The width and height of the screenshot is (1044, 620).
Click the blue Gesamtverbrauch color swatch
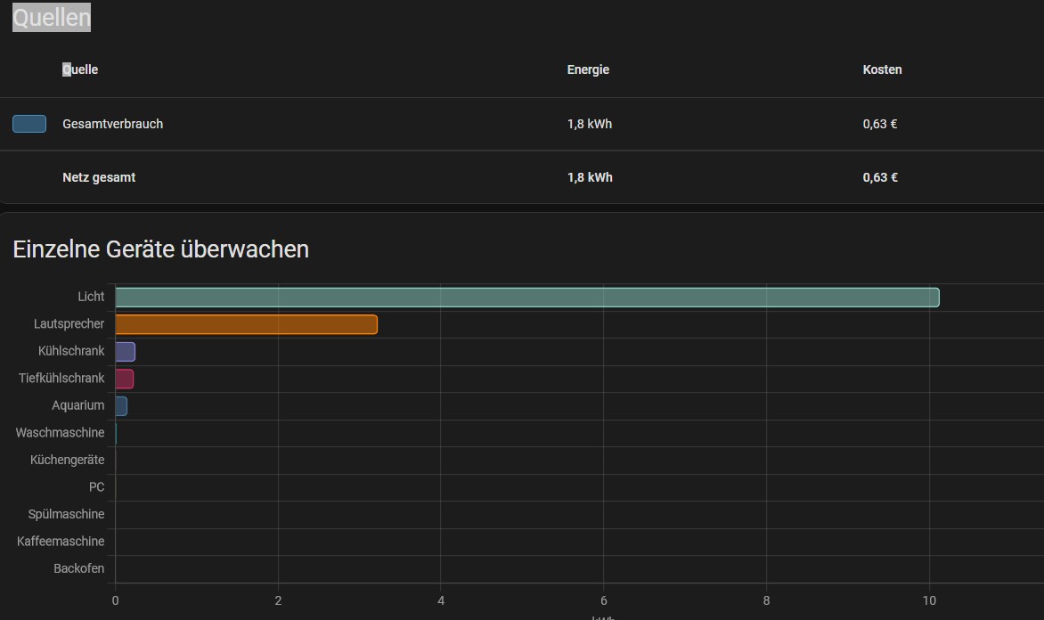pos(29,124)
